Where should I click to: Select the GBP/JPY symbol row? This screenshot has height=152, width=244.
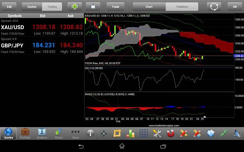(x=42, y=45)
